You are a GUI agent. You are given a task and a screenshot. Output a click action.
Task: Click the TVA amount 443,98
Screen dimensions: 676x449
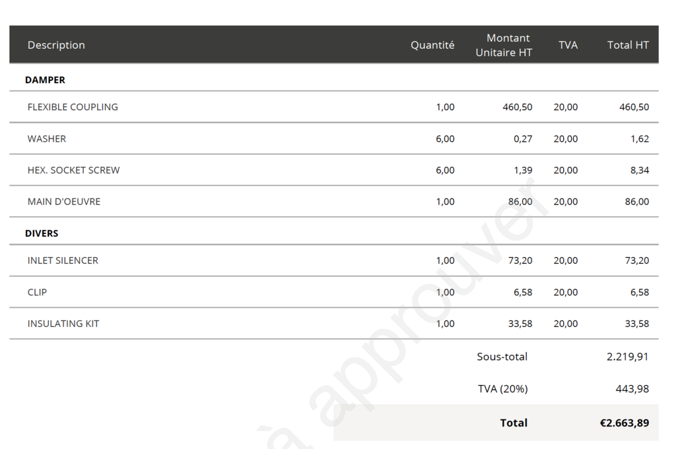coord(632,389)
